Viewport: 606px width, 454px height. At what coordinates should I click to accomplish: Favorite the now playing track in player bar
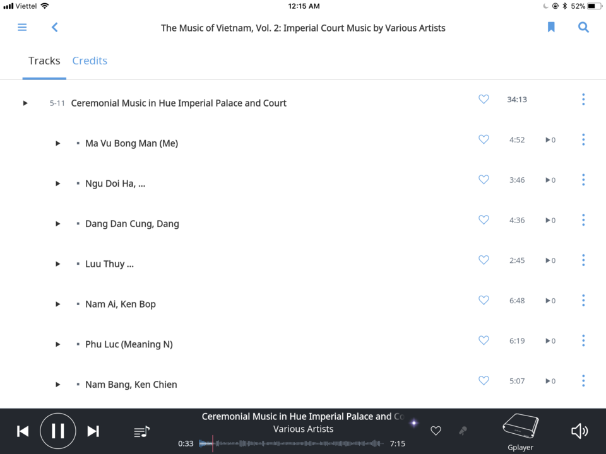pos(436,431)
